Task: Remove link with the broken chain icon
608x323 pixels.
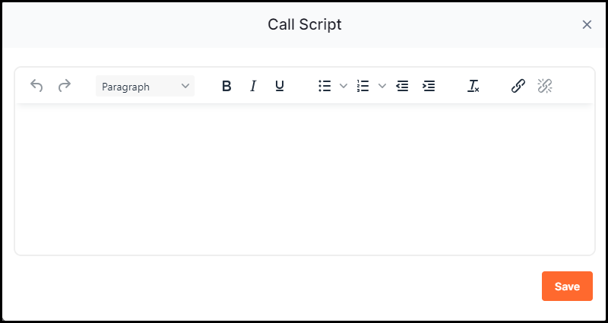Action: [545, 86]
